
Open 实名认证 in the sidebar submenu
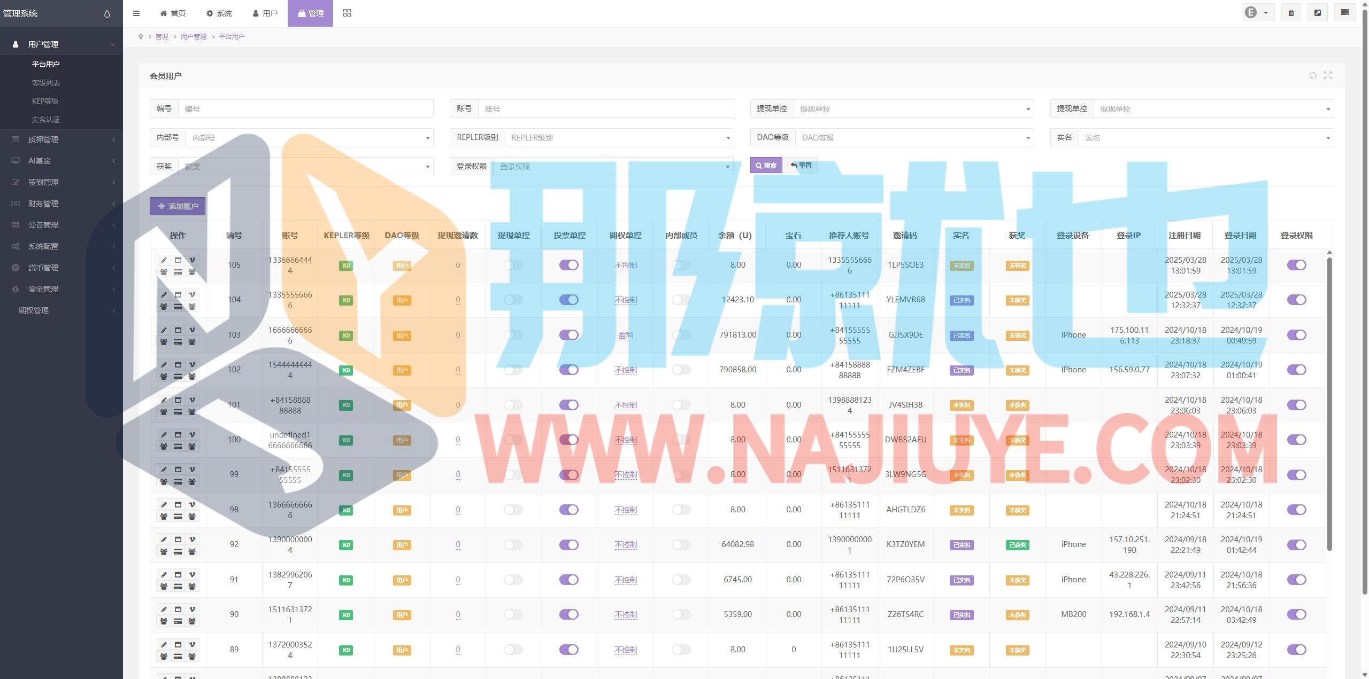(46, 120)
